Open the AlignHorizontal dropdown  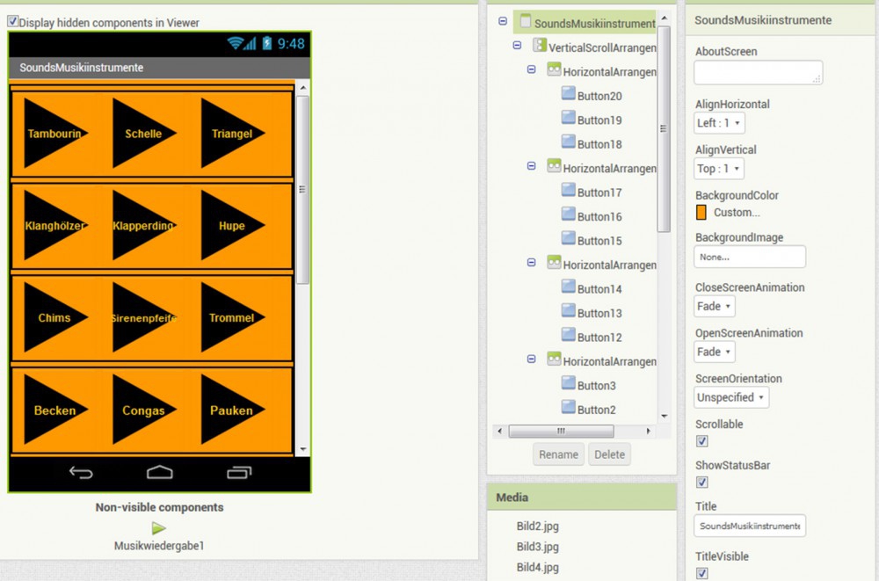tap(719, 123)
